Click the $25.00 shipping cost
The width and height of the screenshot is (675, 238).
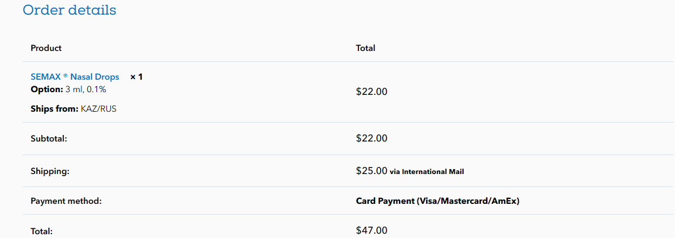pyautogui.click(x=372, y=171)
